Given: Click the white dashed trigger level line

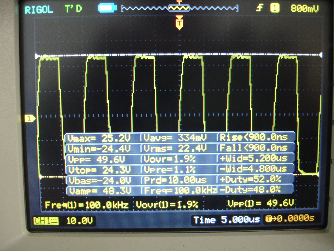Looking at the screenshot, I should [x=179, y=55].
